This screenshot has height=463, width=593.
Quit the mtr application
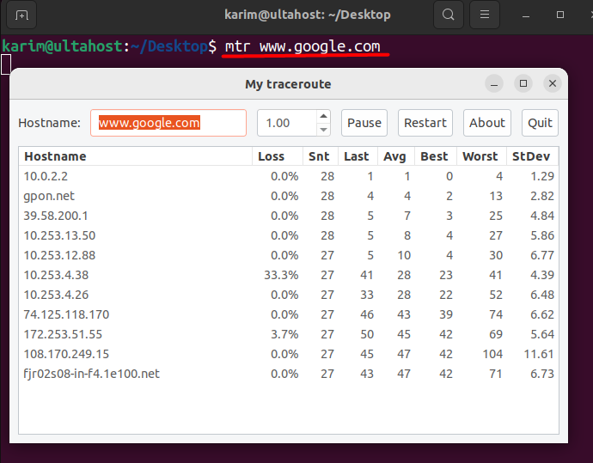[540, 123]
